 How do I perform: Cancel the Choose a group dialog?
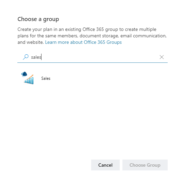coord(105,165)
